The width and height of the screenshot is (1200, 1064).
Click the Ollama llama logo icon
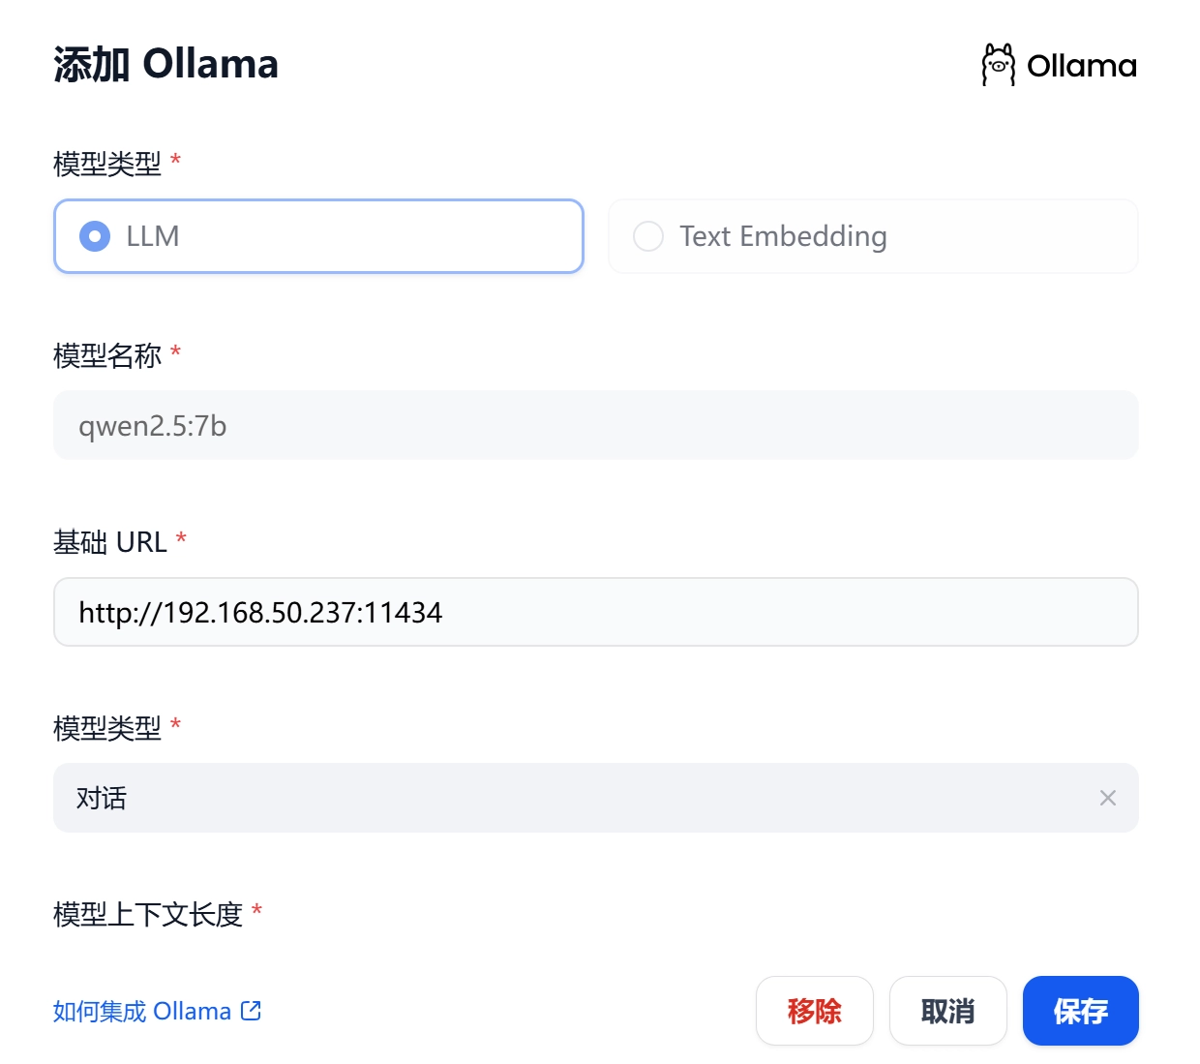[999, 65]
